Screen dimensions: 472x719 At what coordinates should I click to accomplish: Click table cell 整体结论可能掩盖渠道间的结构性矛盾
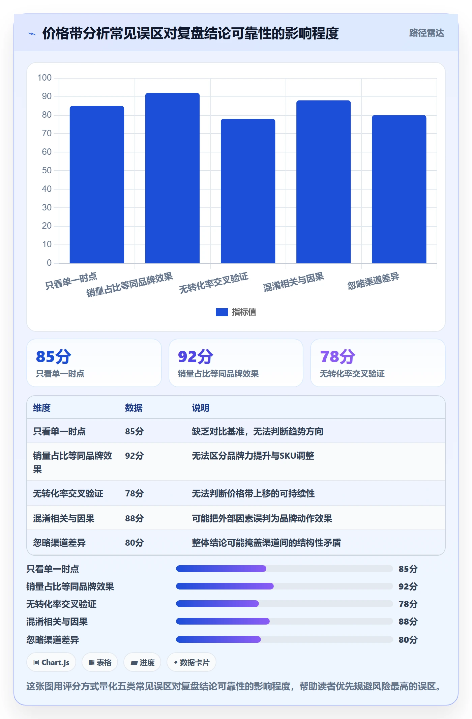[x=266, y=543]
